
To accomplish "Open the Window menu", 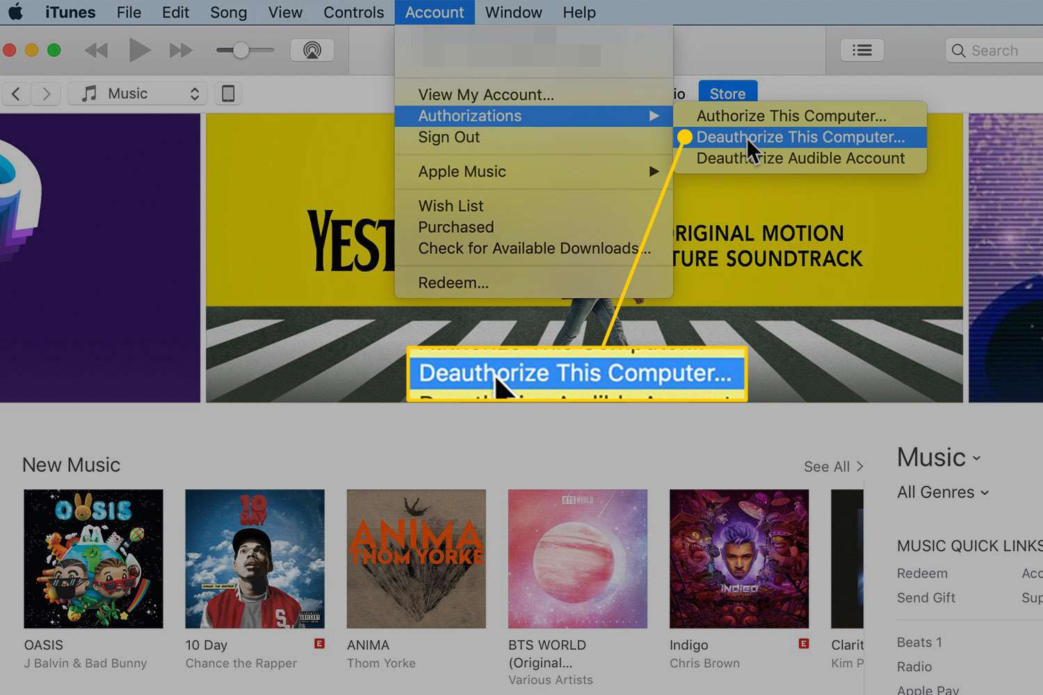I will [513, 13].
